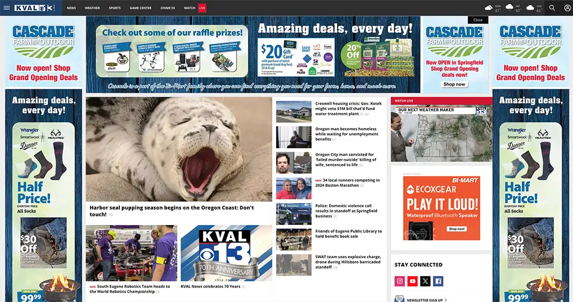This screenshot has width=573, height=302.
Task: Click the right Half Price socks ad
Action: coord(531,195)
